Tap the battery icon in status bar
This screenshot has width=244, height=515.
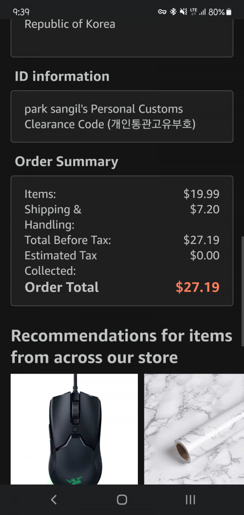(229, 12)
